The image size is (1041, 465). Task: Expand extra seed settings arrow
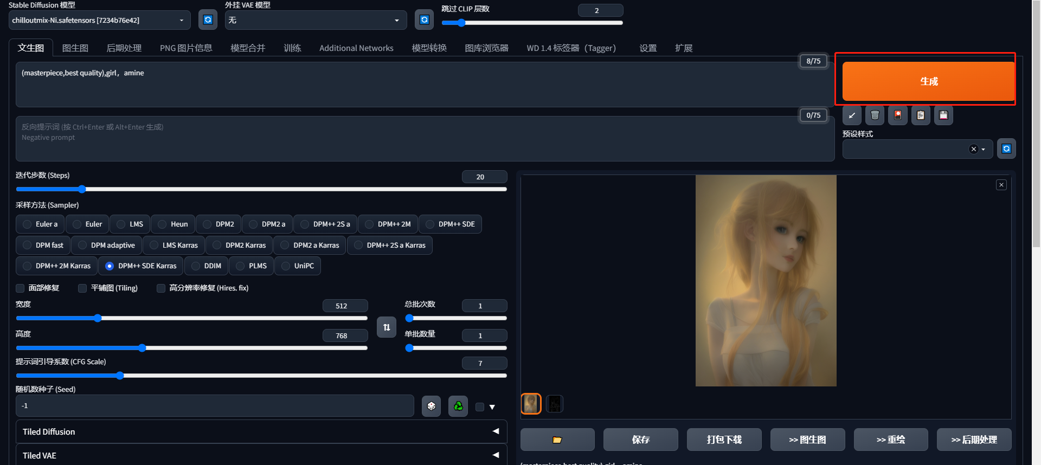(492, 407)
